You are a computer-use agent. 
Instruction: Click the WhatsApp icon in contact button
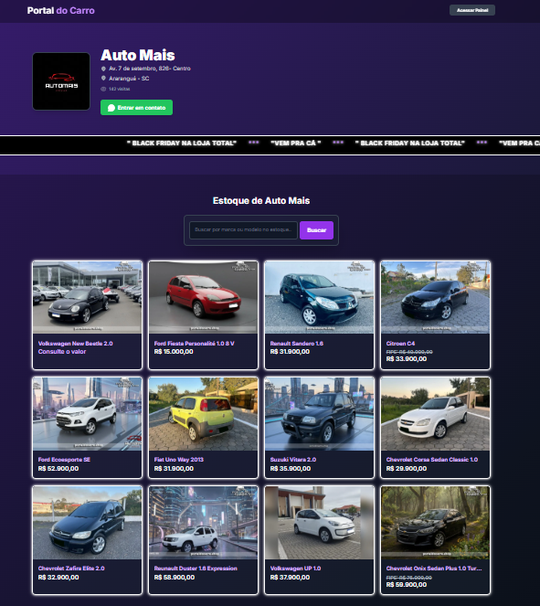[x=111, y=108]
